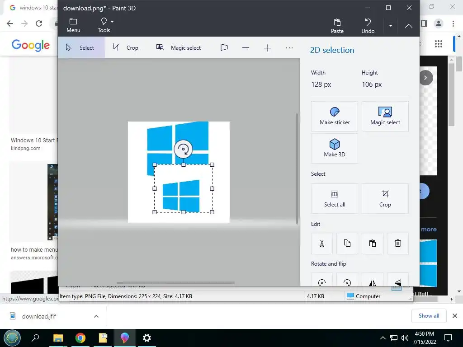Expand download.jfif options chevron
The height and width of the screenshot is (347, 463).
click(x=96, y=316)
